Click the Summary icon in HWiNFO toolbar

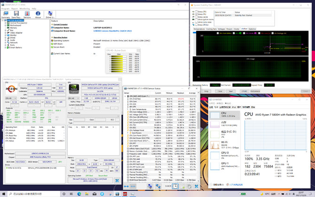6,13
